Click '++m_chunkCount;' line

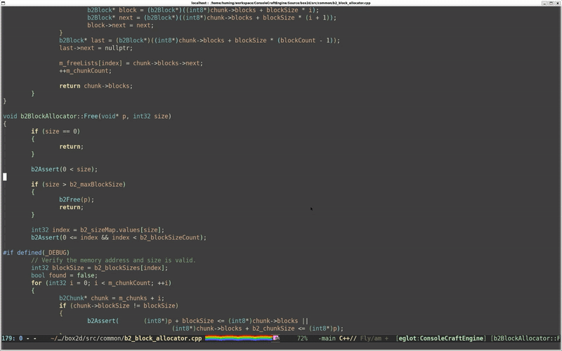tap(85, 71)
